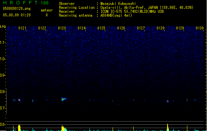This screenshot has height=131, width=207.
Task: Click the yellow power peak after 0128
Action: [168, 127]
